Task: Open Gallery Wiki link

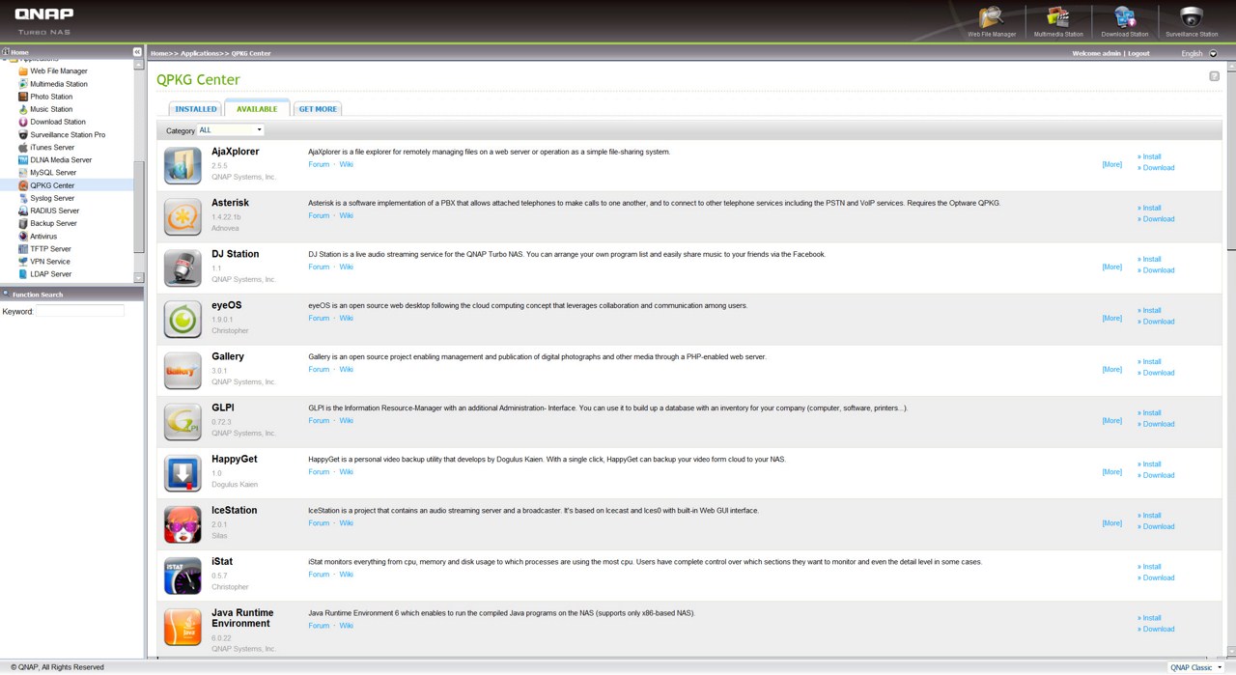Action: (346, 369)
